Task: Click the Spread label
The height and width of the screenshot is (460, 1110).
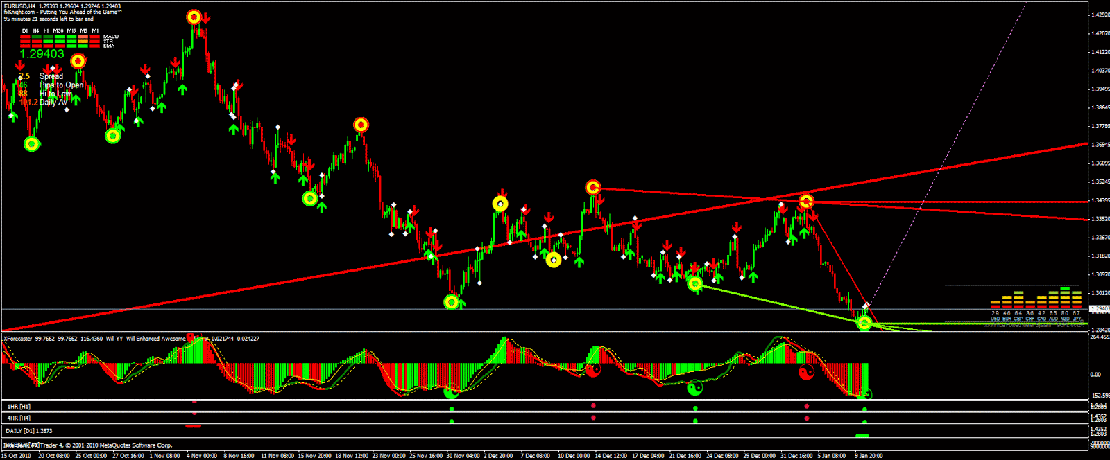Action: pos(51,76)
